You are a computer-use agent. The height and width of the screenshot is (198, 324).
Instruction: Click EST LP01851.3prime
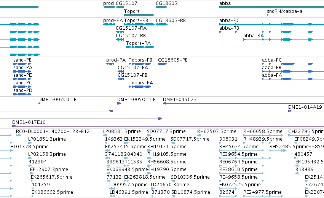[30, 143]
